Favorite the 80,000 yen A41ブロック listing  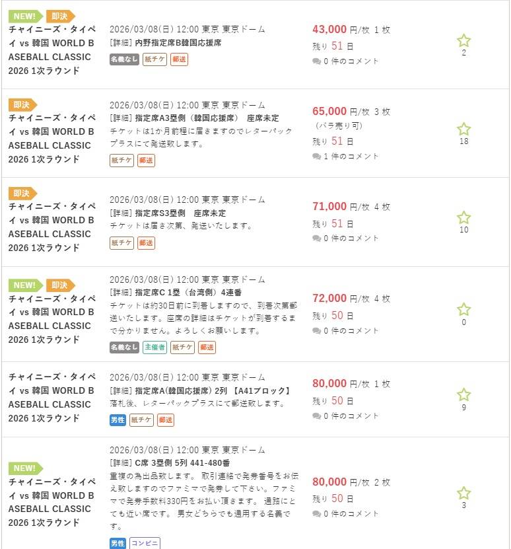click(463, 395)
